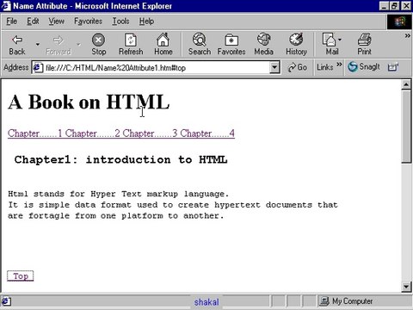Follow the Chapter.......3 link

(x=150, y=133)
